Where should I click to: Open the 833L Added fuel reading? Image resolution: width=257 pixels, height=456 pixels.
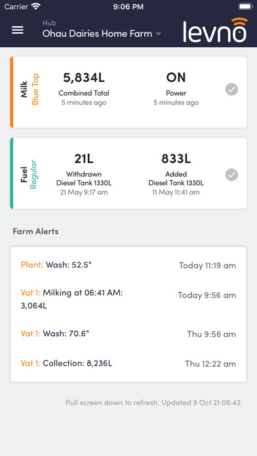[176, 174]
